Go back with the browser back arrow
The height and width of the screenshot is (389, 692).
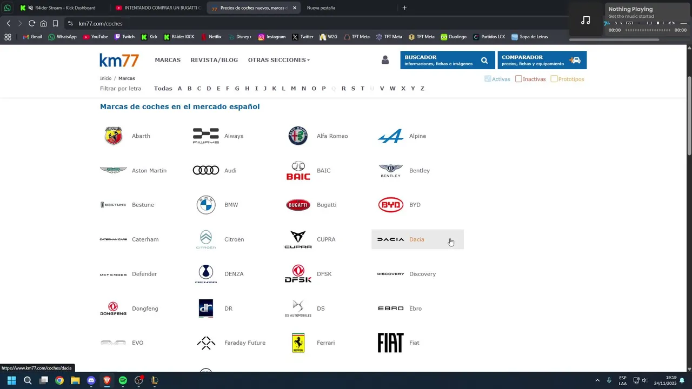(x=9, y=23)
